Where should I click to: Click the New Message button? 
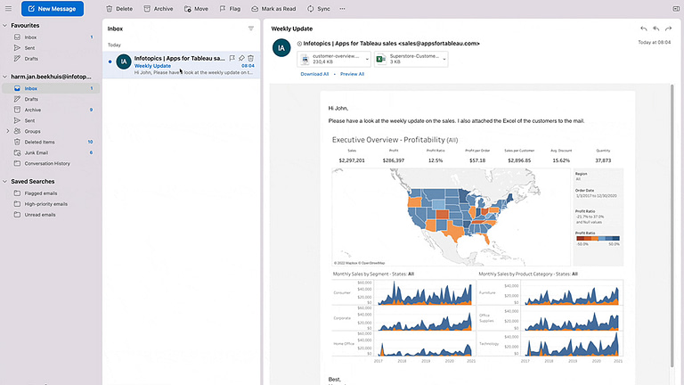(53, 9)
